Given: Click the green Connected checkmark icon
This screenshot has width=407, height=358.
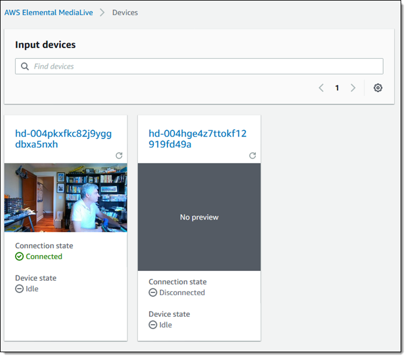Looking at the screenshot, I should (19, 256).
